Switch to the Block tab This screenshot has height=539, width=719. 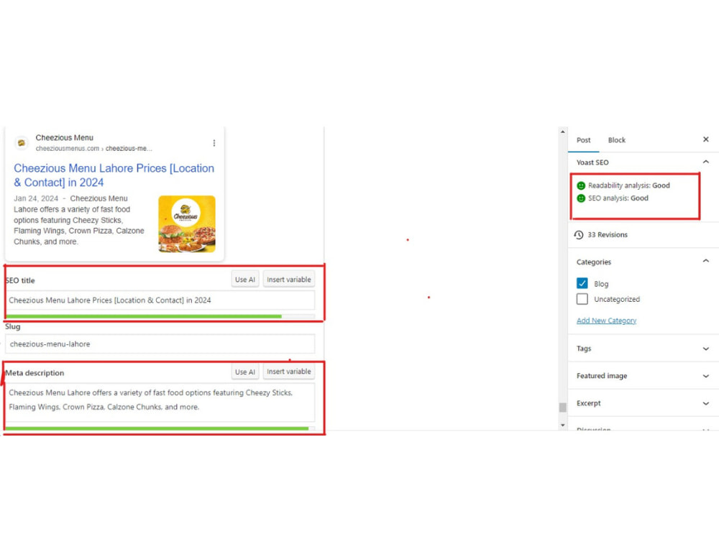pos(617,140)
